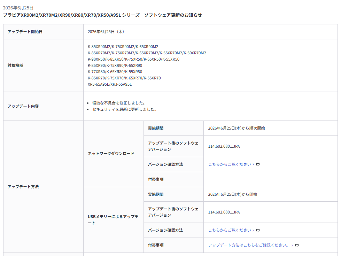
Task: Click text 2026年6月25日(木)から開始
Action: click(232, 194)
